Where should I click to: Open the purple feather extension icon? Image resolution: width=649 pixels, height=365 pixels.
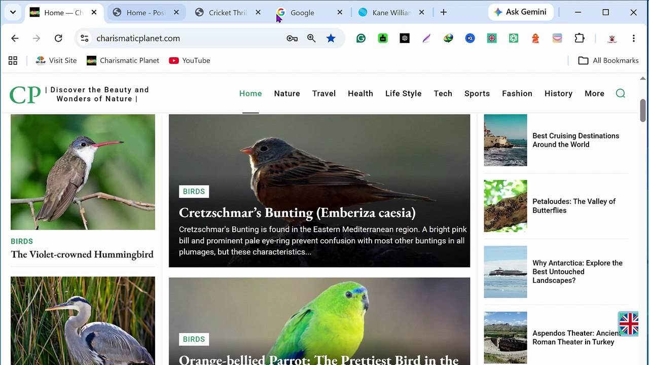point(426,38)
